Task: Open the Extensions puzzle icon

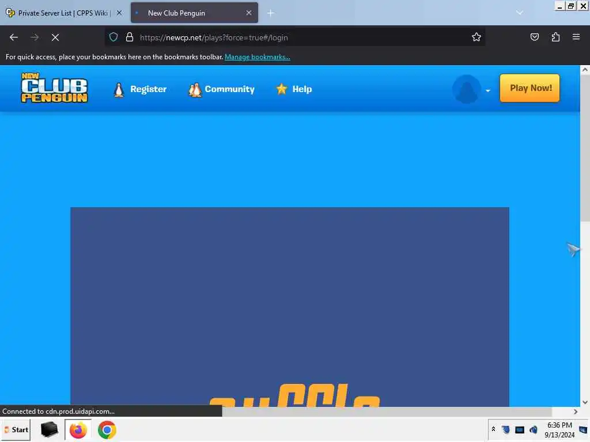Action: [555, 37]
